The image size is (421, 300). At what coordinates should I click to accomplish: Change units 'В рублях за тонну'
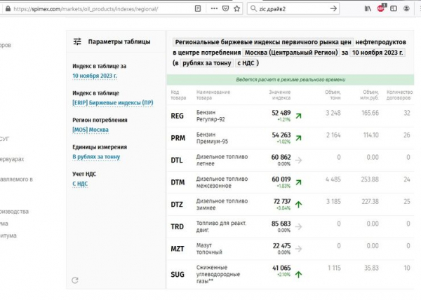tap(96, 157)
